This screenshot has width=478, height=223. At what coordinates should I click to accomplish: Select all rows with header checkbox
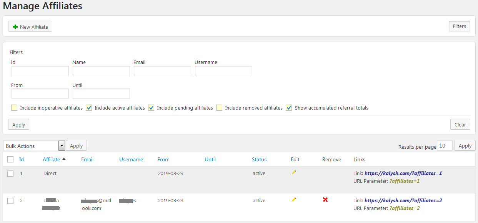(x=11, y=159)
